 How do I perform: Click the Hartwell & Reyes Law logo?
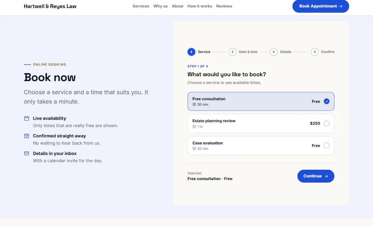point(50,6)
